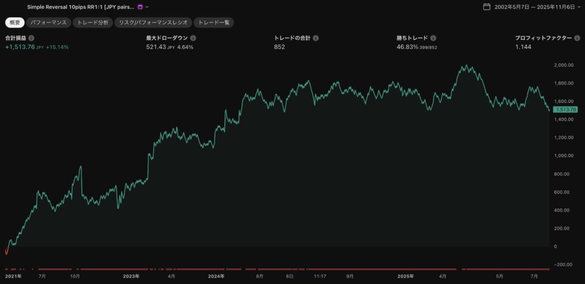Open the date range dropdown chevron
585x284 pixels.
580,7
